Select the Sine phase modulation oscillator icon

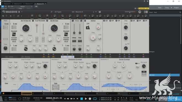tap(26, 49)
